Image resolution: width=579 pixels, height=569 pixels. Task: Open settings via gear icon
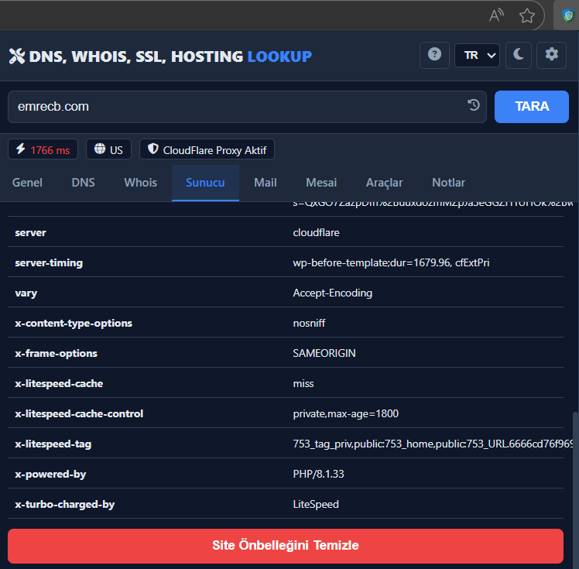coord(551,55)
